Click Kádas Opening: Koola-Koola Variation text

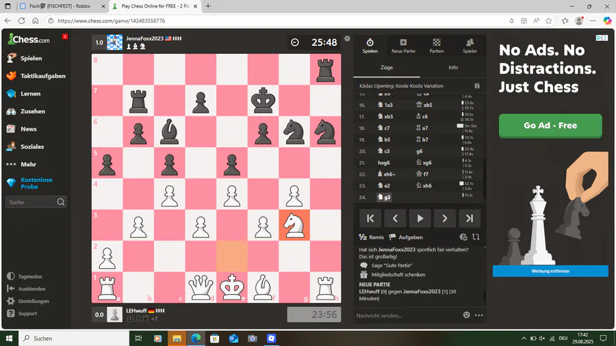[x=401, y=86]
